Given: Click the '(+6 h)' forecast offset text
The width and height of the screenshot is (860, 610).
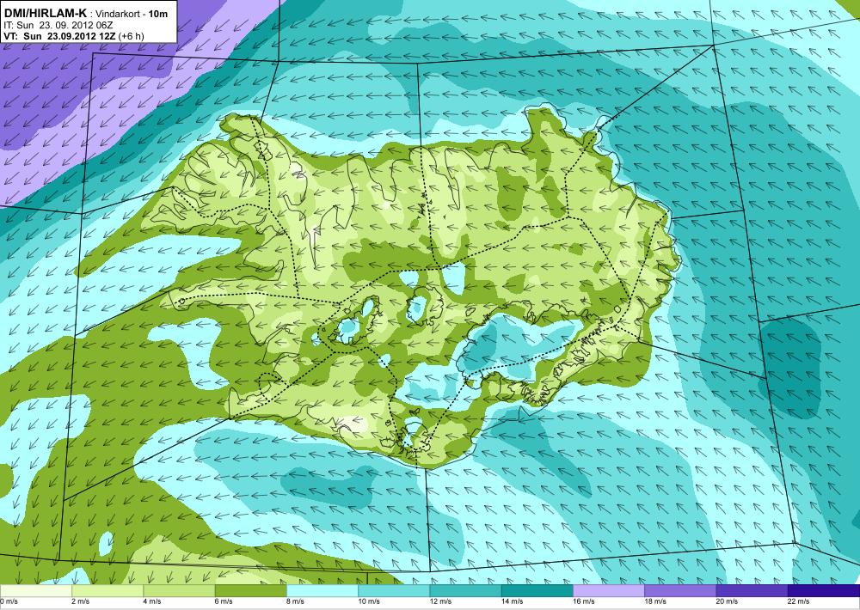Looking at the screenshot, I should pos(130,36).
